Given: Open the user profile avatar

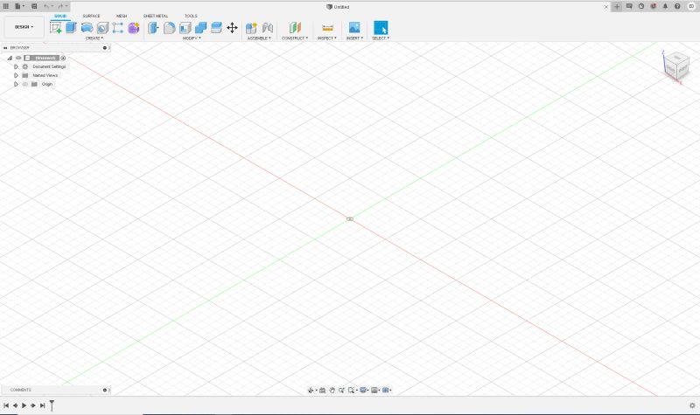Looking at the screenshot, I should 690,6.
